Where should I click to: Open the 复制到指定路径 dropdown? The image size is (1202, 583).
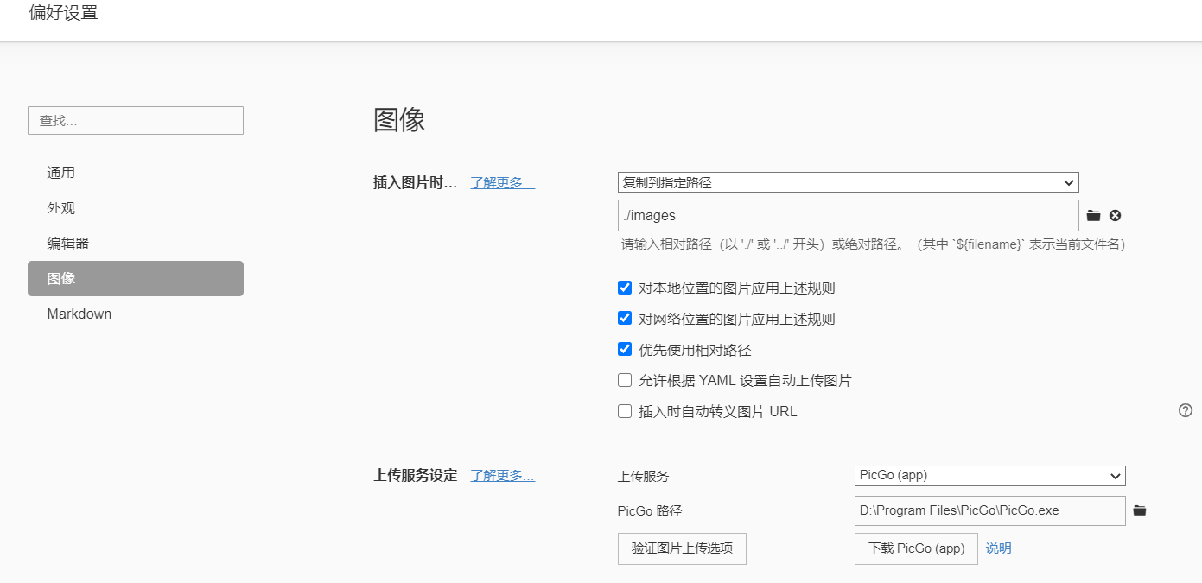click(848, 182)
